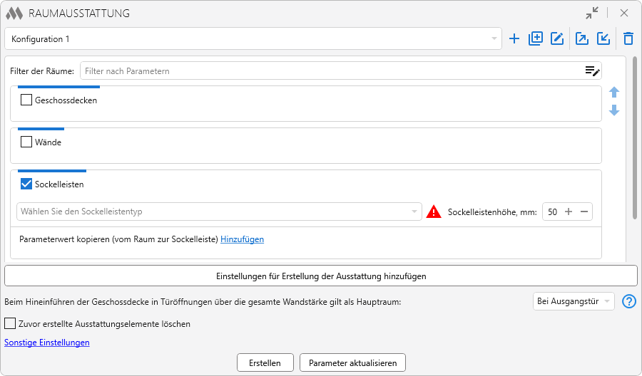The image size is (642, 376).
Task: Move the section up with the arrow
Action: tap(614, 93)
